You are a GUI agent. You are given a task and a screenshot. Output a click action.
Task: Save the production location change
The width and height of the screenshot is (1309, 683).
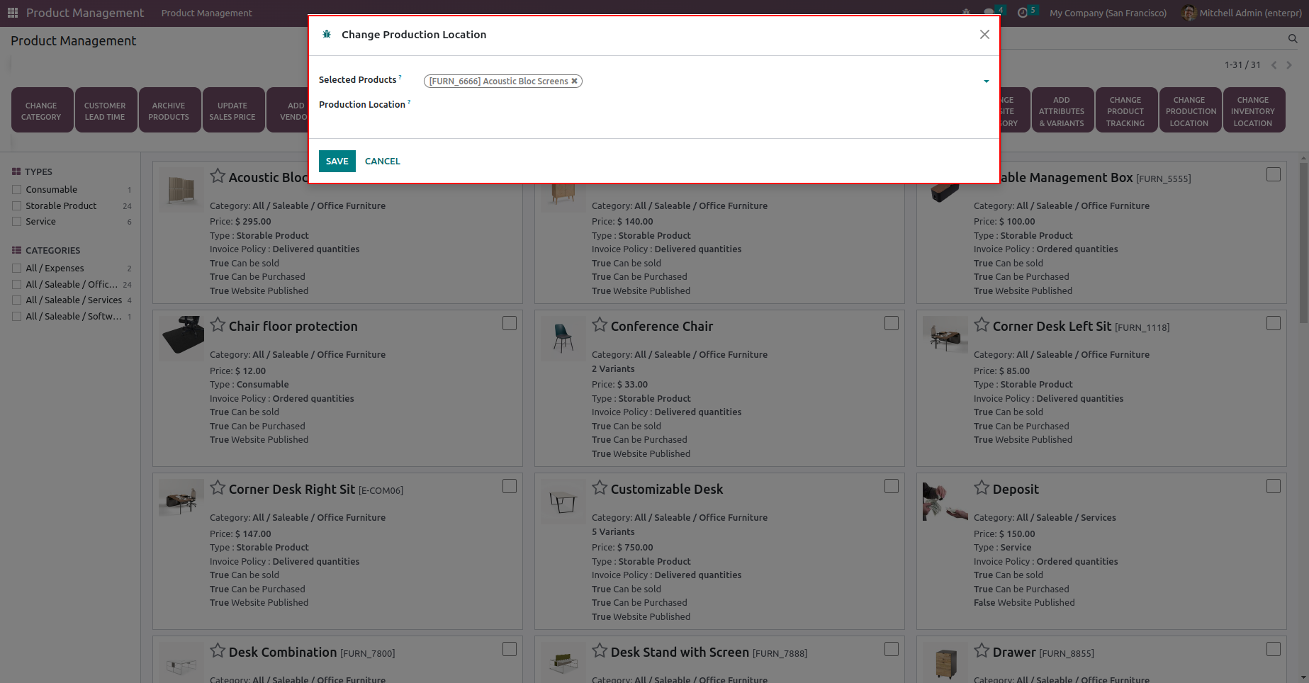337,161
